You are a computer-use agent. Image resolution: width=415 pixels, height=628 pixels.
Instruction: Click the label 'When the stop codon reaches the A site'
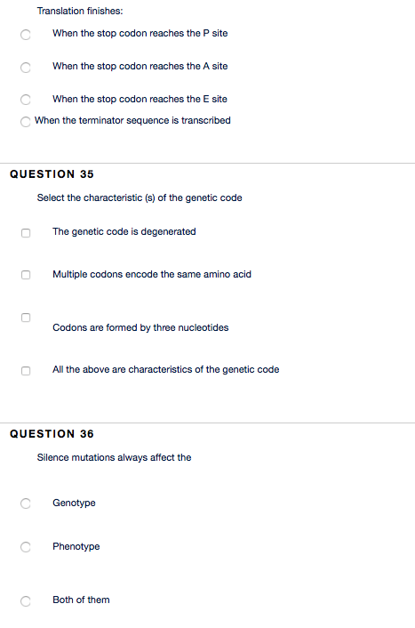140,66
